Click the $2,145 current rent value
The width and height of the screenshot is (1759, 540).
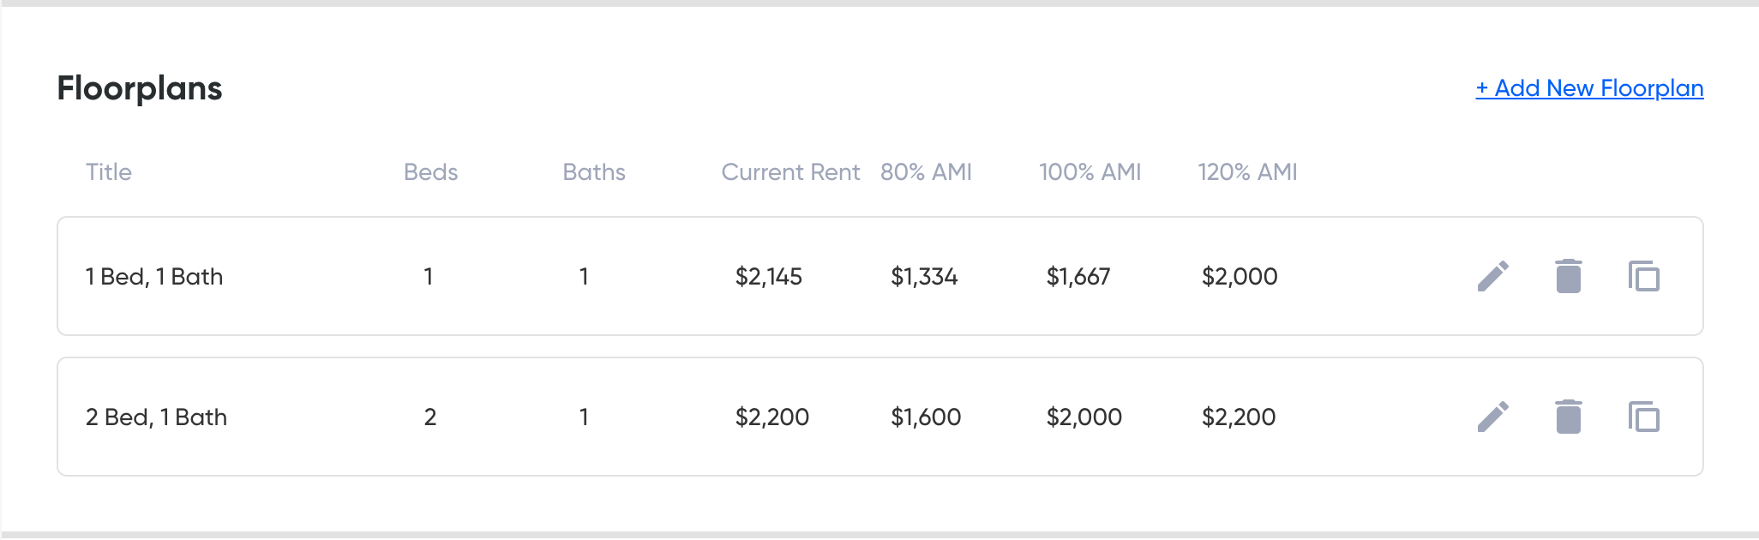tap(768, 277)
